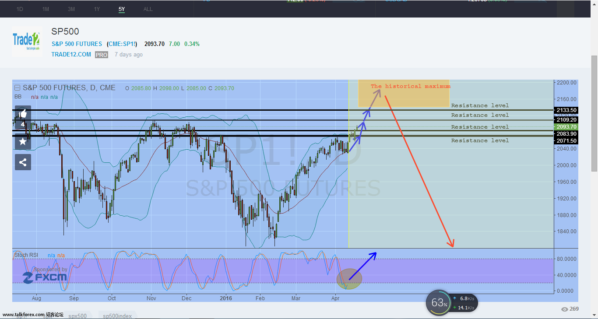Click the eye views counter icon
The height and width of the screenshot is (319, 598).
coord(565,309)
